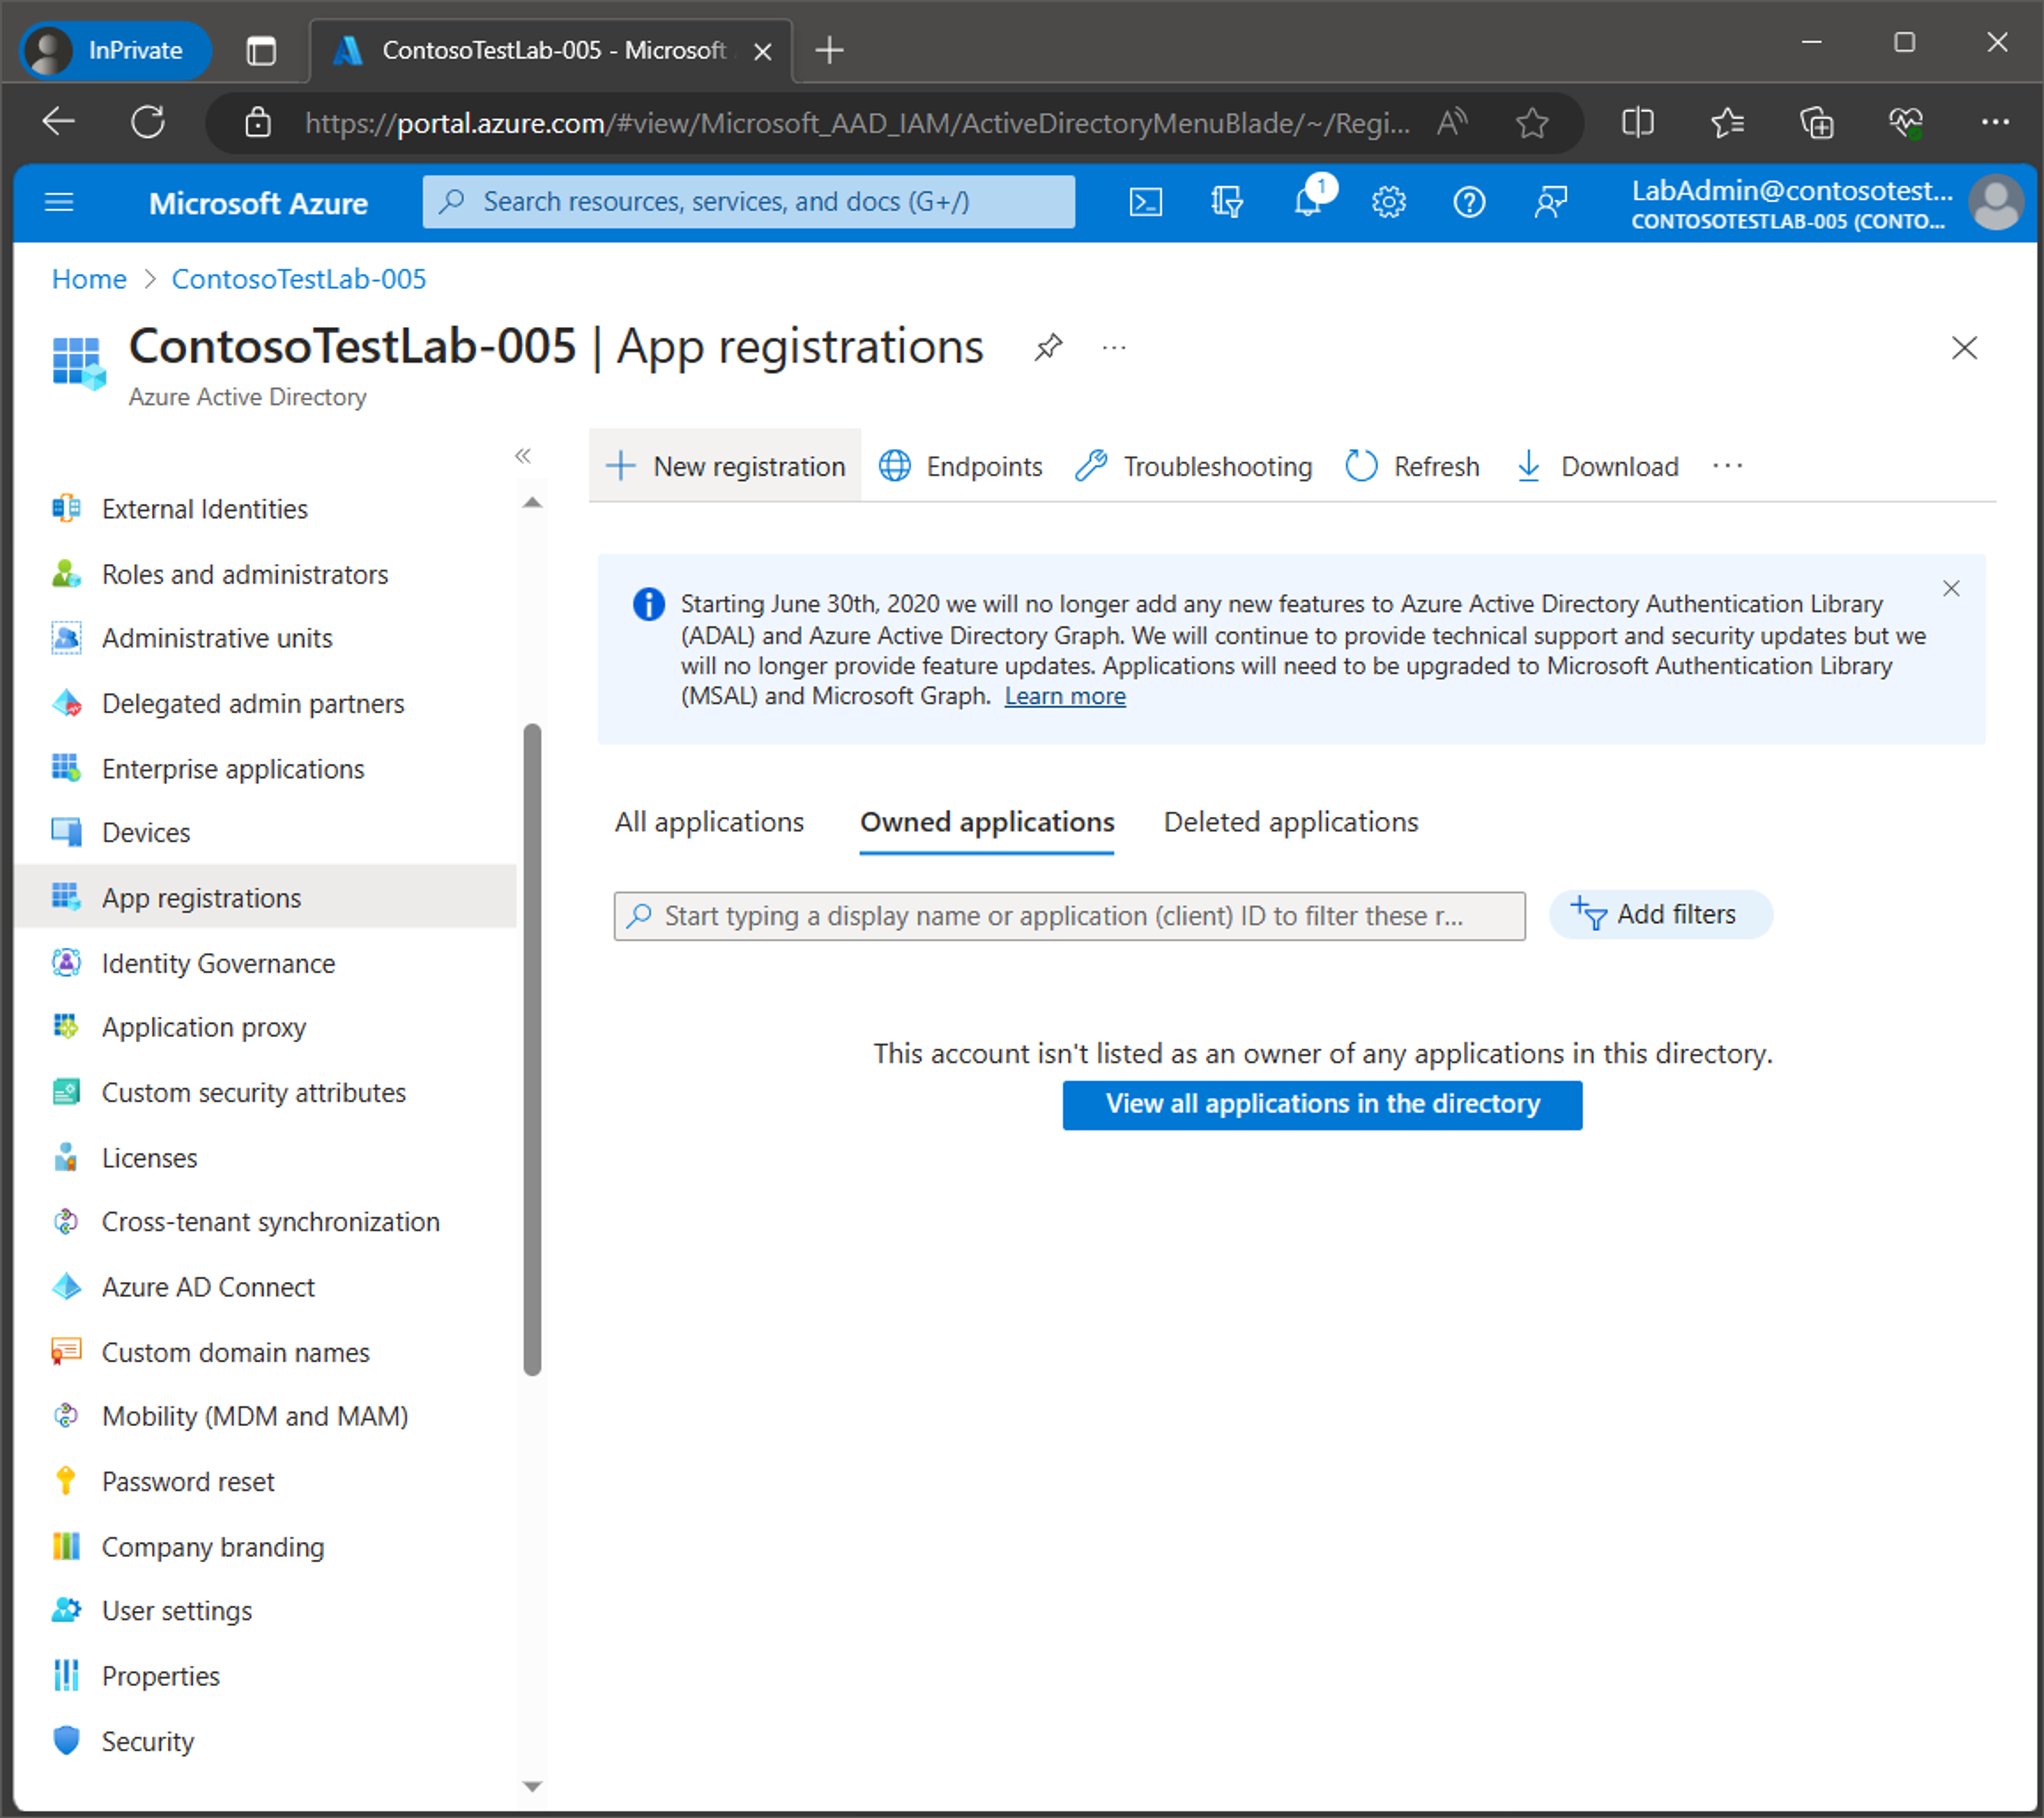Open the Feedback icon in top bar
The image size is (2044, 1818).
tap(1550, 203)
